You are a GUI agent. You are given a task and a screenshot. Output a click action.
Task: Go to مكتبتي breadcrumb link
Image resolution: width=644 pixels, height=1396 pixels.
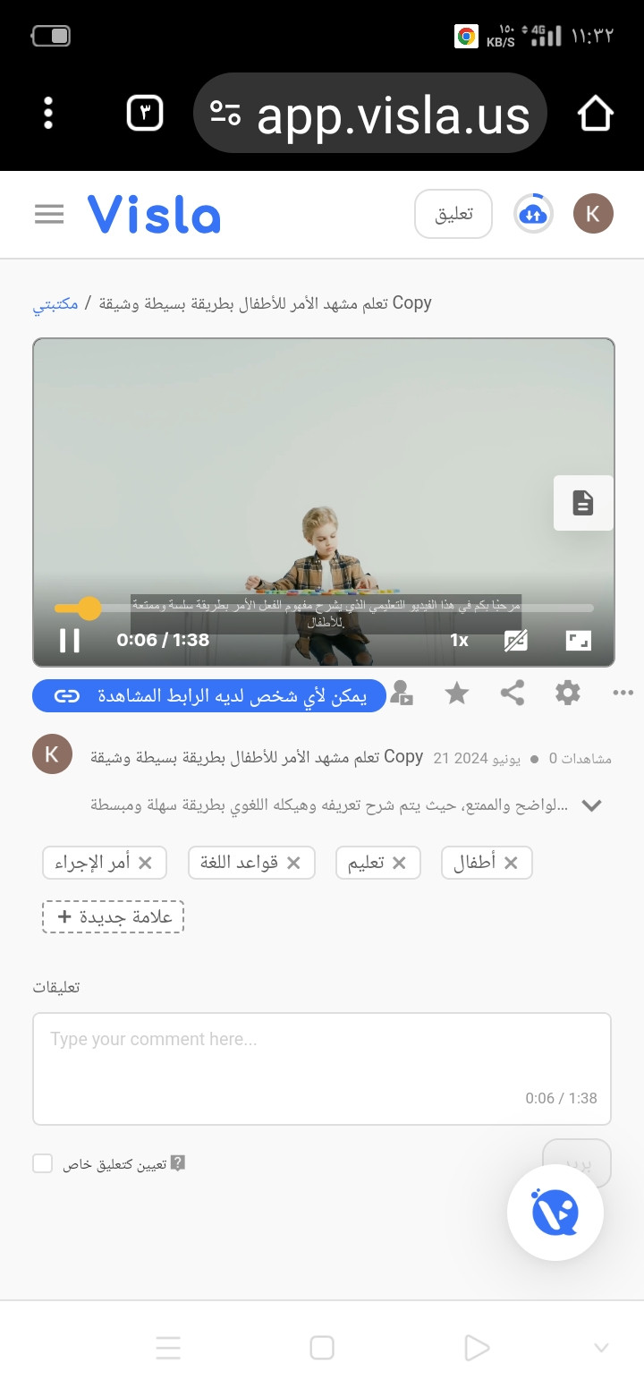[56, 304]
